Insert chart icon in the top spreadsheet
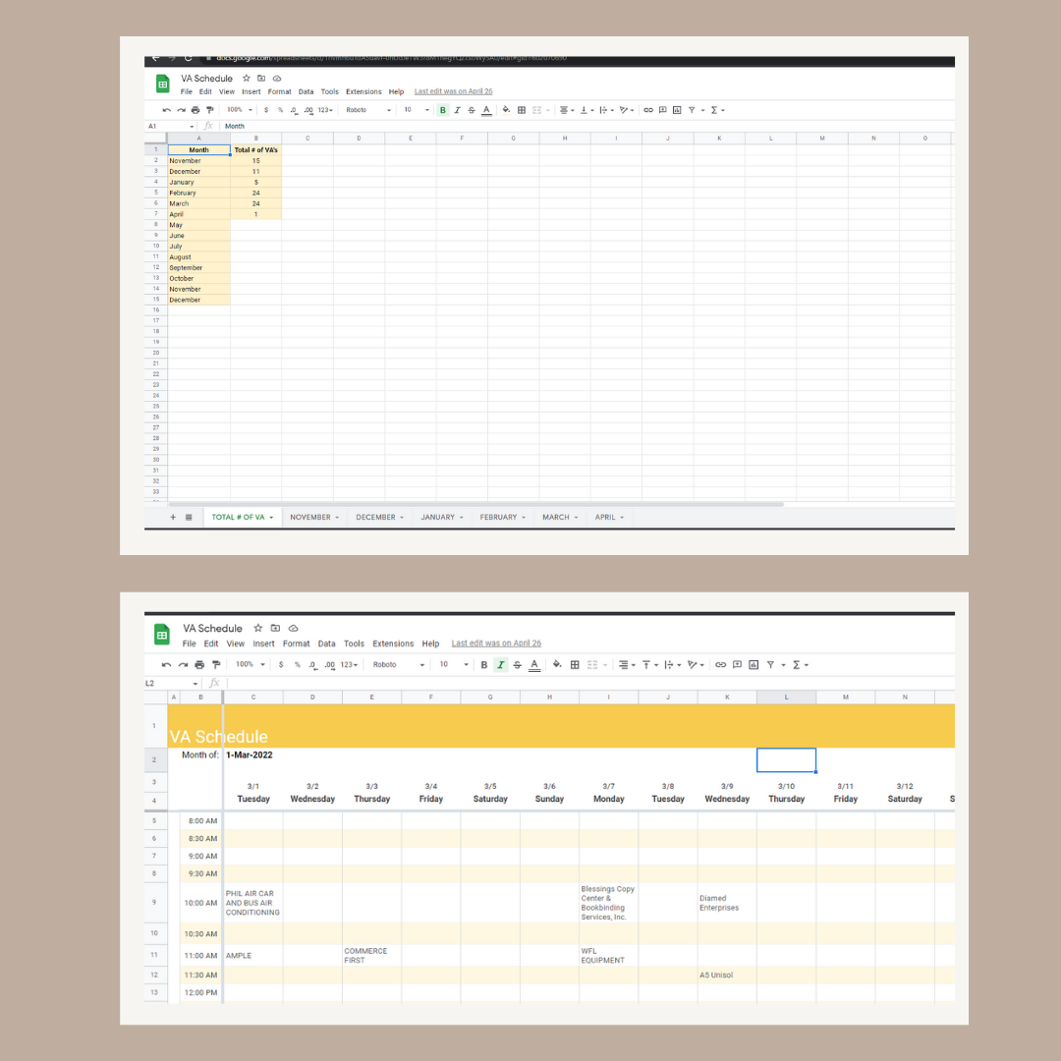The height and width of the screenshot is (1061, 1061). [x=677, y=110]
